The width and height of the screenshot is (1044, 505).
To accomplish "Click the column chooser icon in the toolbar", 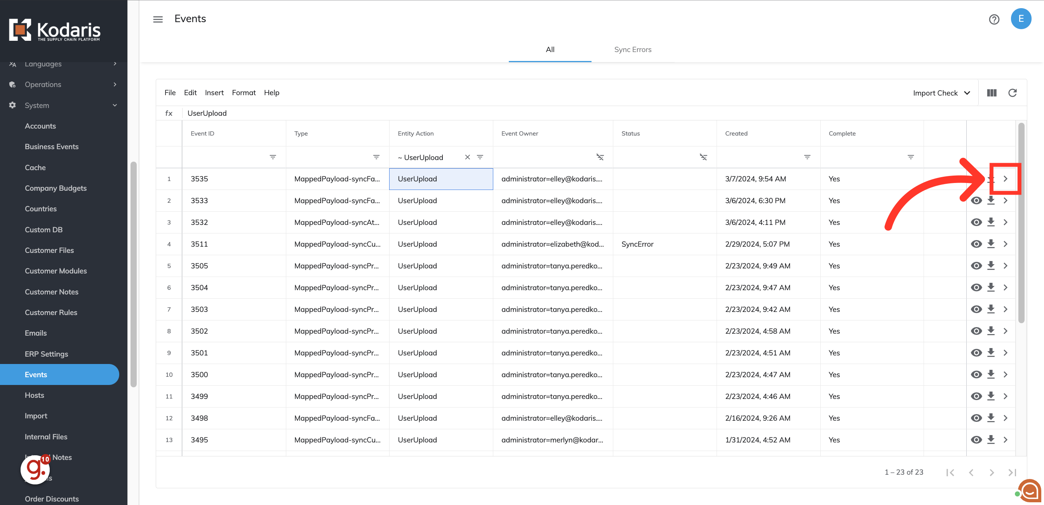I will 991,93.
